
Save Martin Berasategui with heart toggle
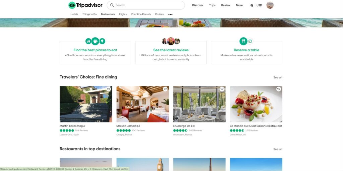[x=109, y=89]
